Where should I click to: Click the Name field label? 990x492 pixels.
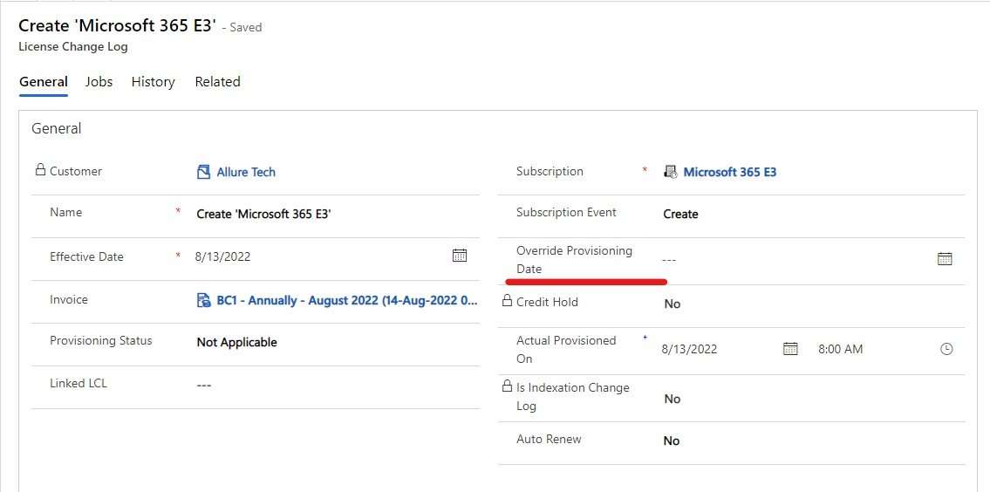[x=65, y=212]
